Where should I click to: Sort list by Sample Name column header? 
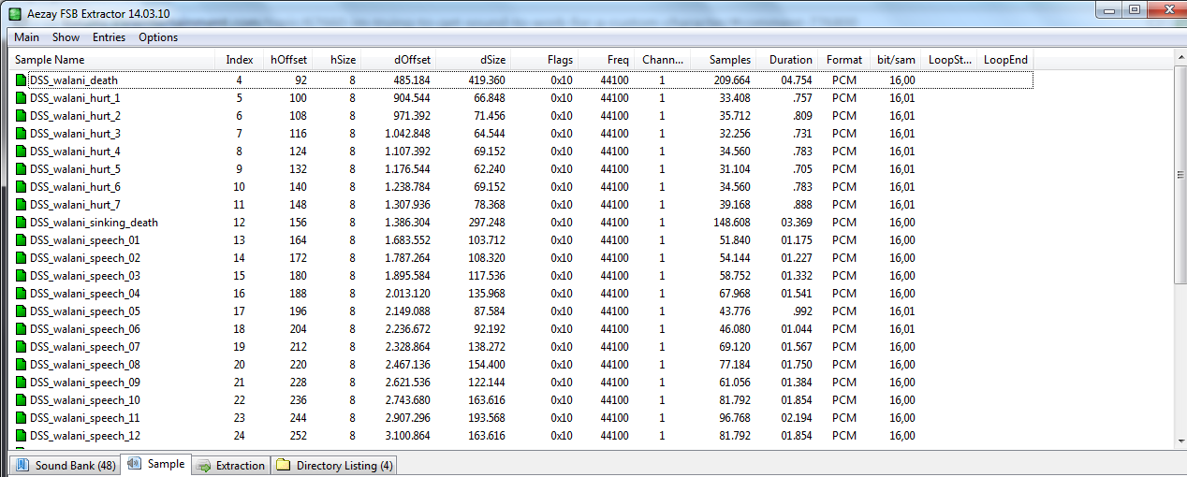(50, 60)
